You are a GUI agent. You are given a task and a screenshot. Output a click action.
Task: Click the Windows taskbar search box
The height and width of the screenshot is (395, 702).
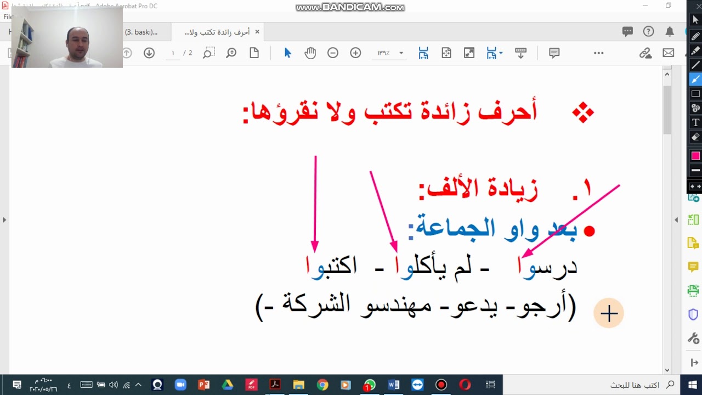(x=591, y=385)
